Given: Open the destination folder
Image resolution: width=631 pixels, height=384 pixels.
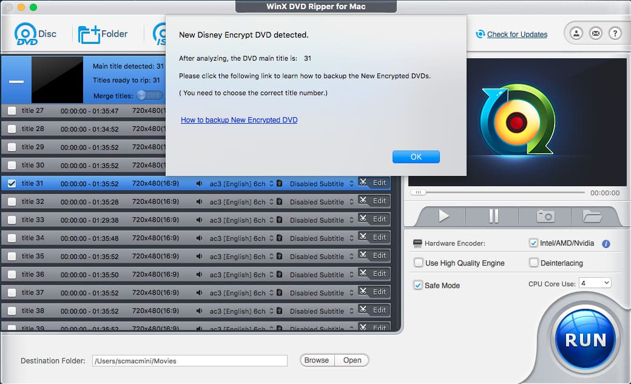Looking at the screenshot, I should coord(352,360).
